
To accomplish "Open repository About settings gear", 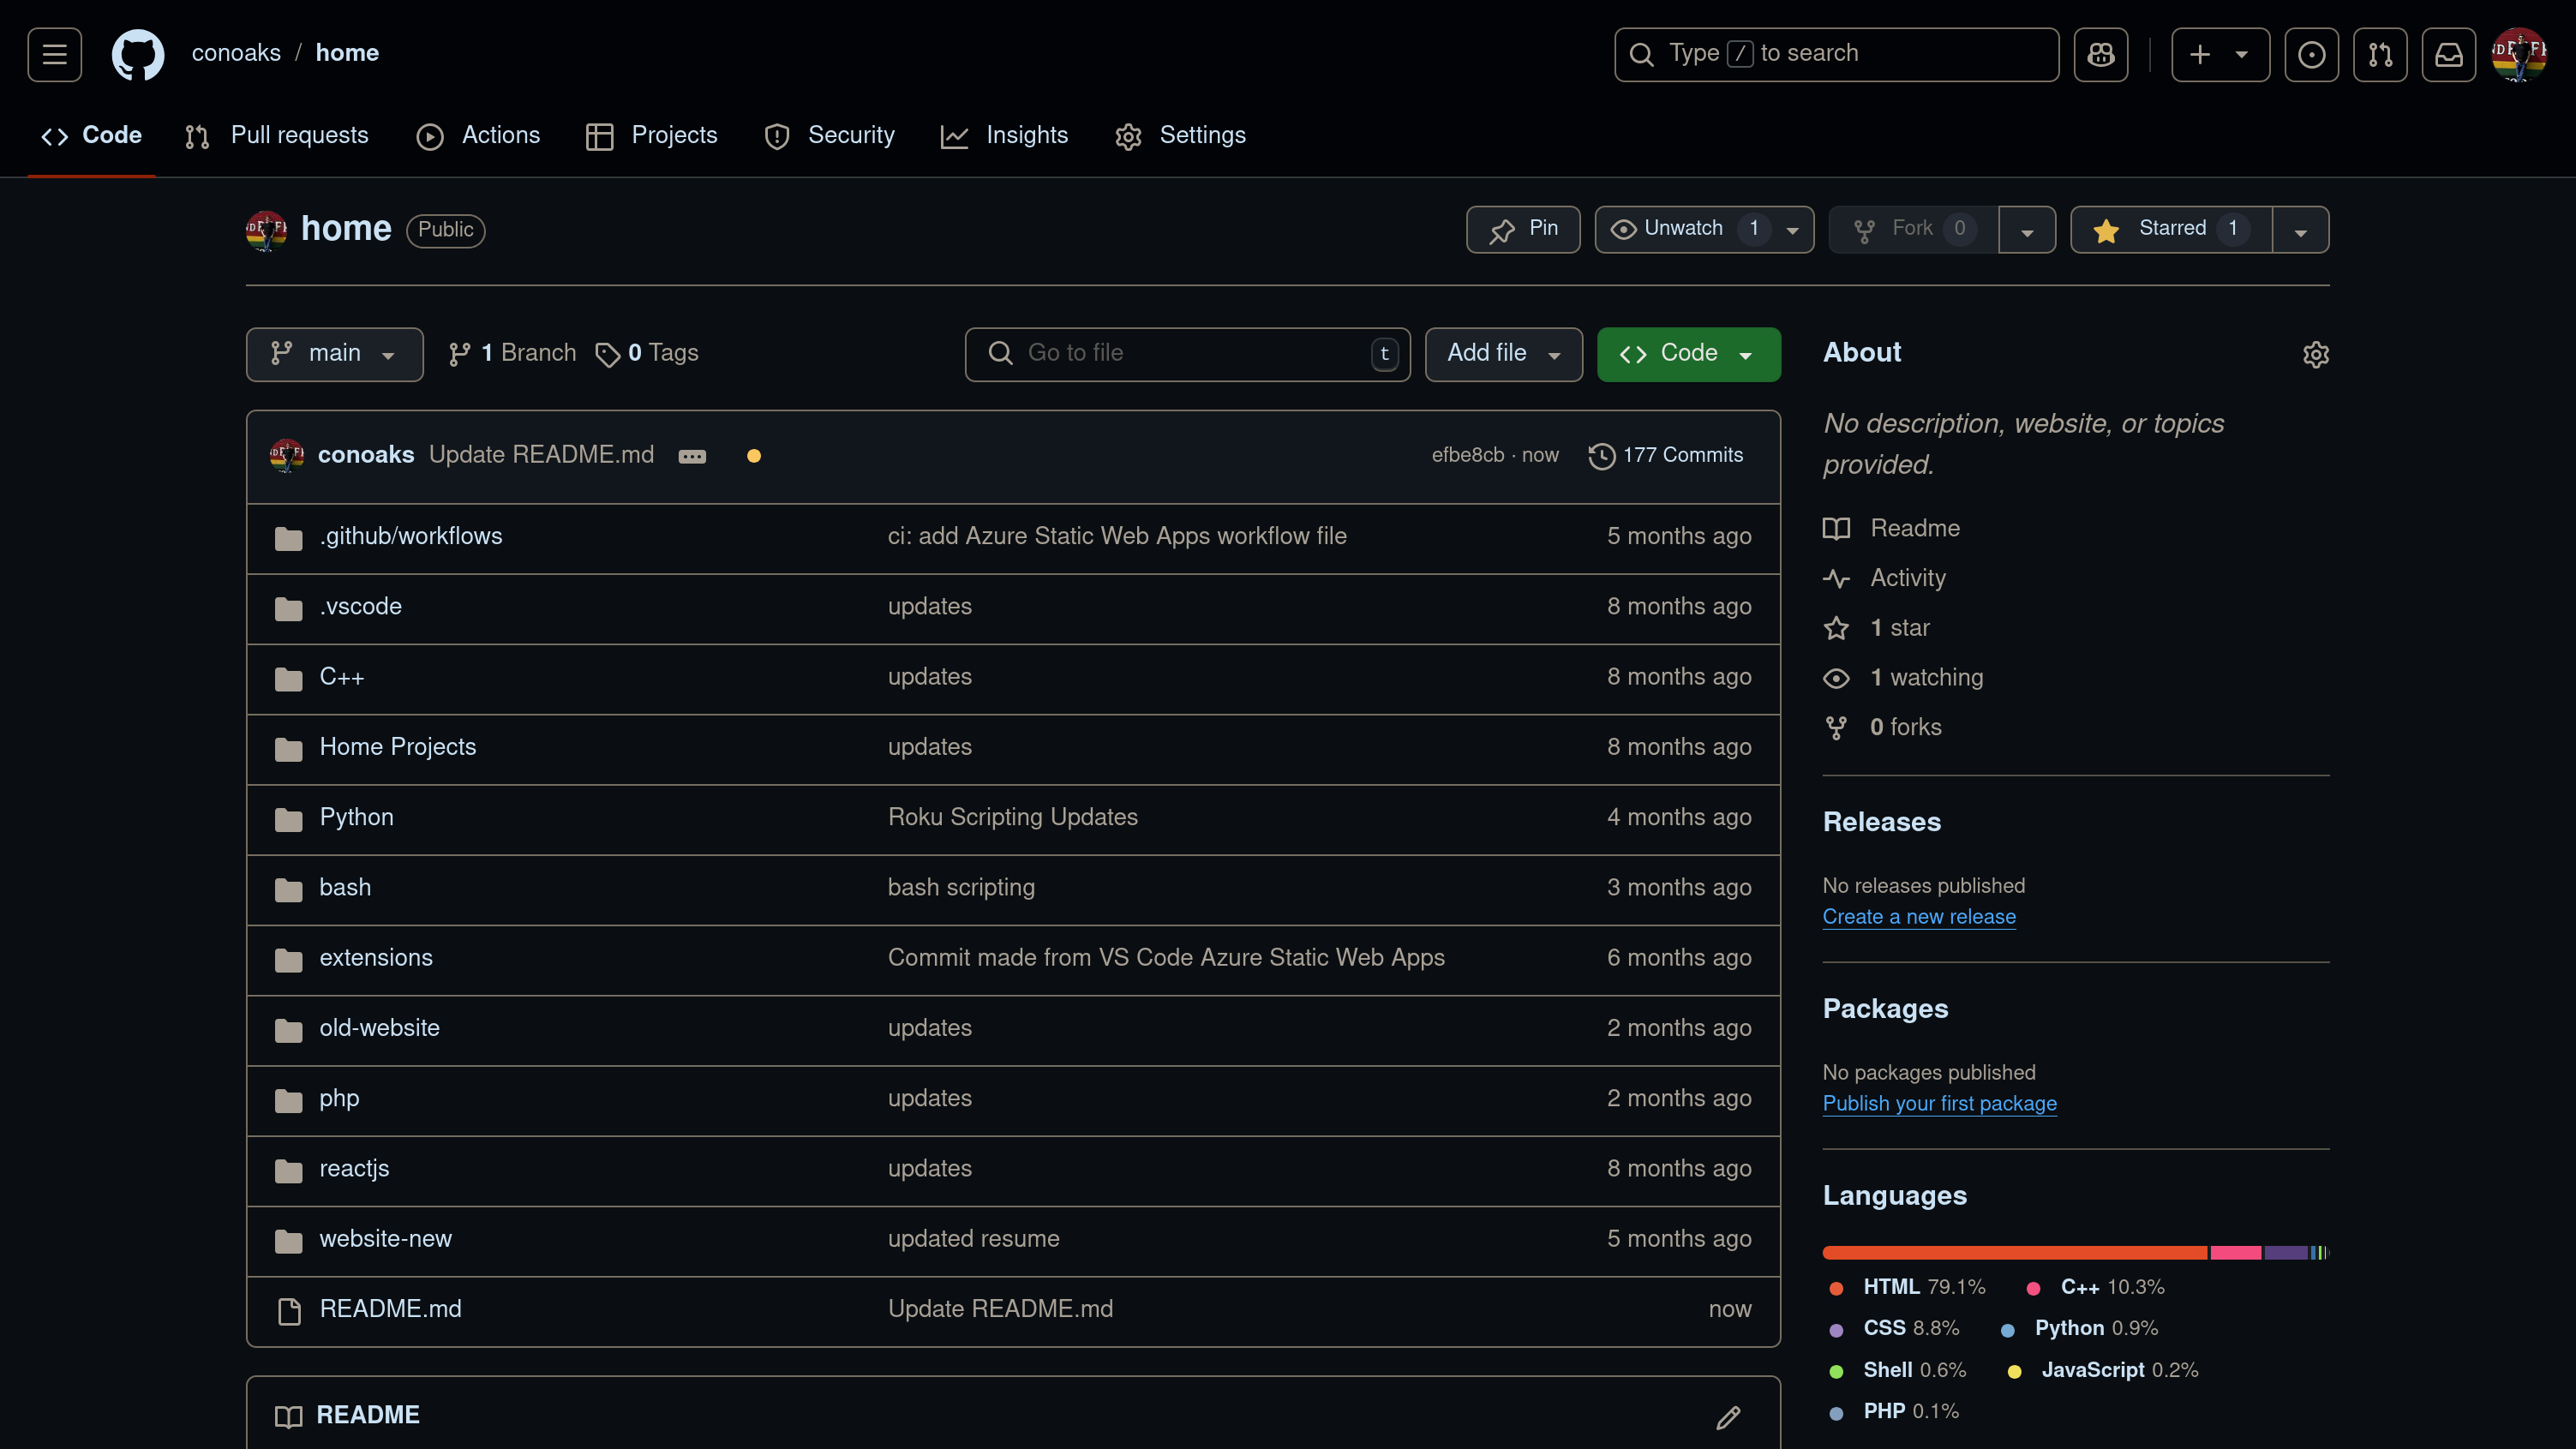I will [2316, 354].
